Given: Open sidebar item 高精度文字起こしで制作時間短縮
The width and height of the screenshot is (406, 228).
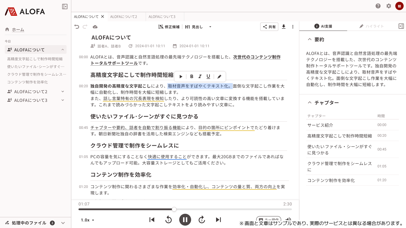Looking at the screenshot, I should pos(35,59).
